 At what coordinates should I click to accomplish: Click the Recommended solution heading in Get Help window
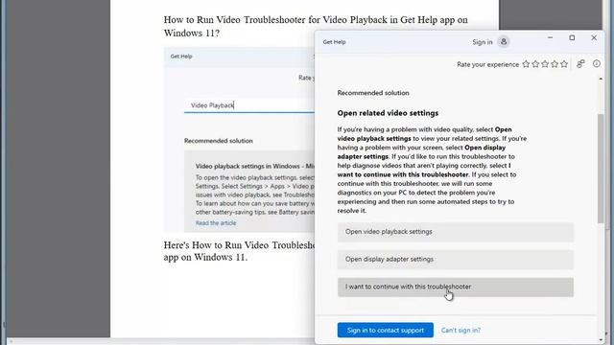(x=373, y=93)
